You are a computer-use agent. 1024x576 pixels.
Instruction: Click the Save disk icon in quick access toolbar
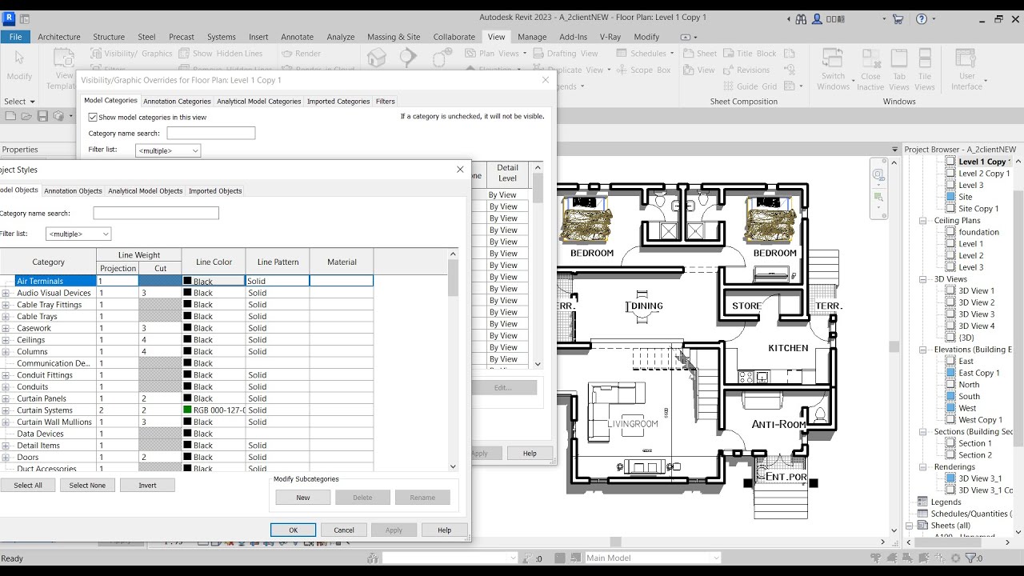click(x=42, y=116)
